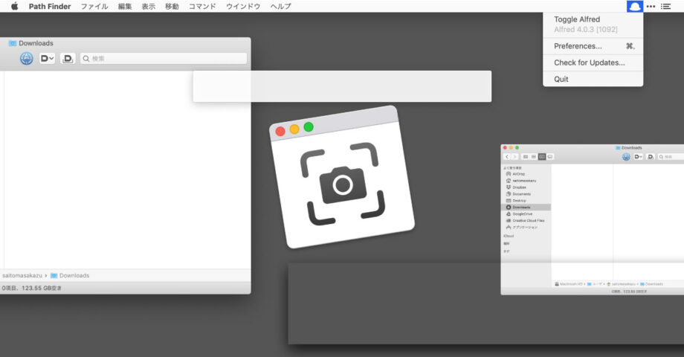
Task: Click AirDrop in the small Finder sidebar
Action: click(x=519, y=174)
